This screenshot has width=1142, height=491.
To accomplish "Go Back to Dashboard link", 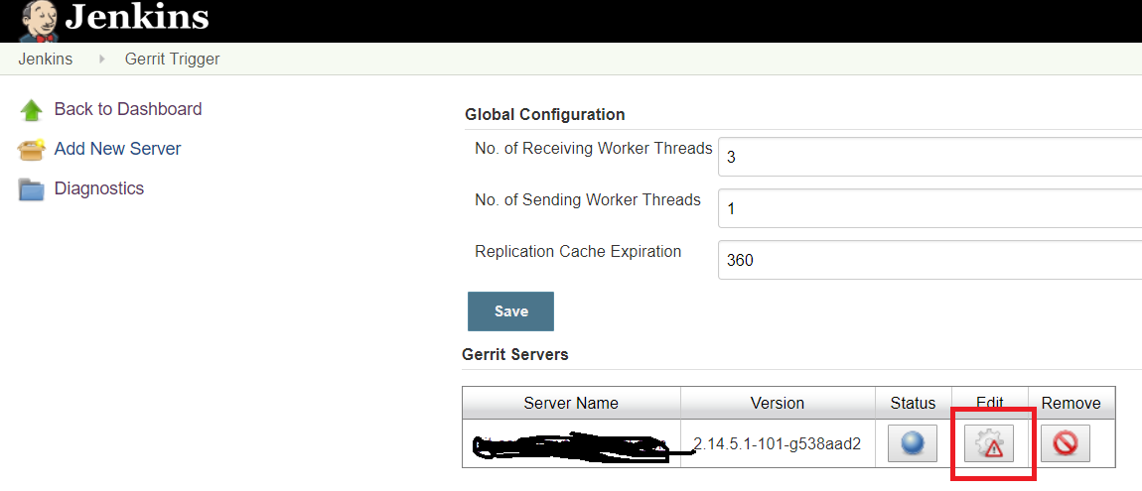I will pos(128,109).
